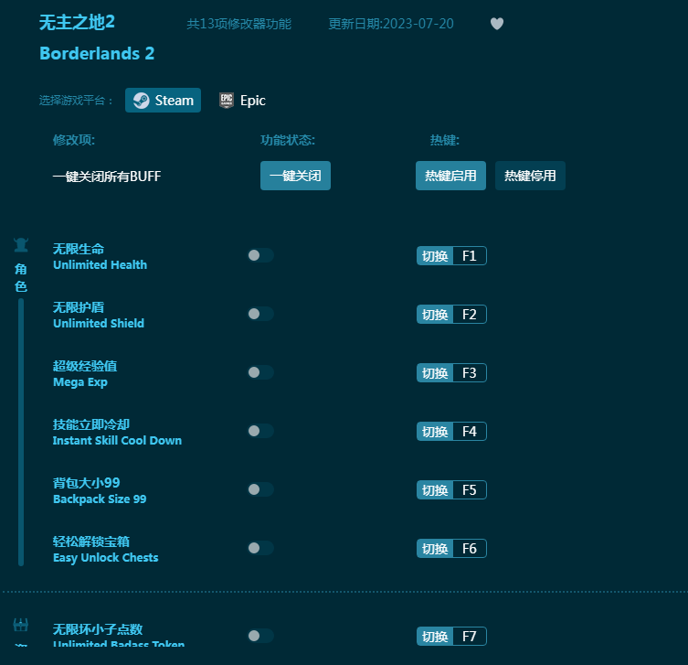Viewport: 688px width, 665px height.
Task: Toggle Backpack Size 99 switch
Action: pyautogui.click(x=260, y=489)
